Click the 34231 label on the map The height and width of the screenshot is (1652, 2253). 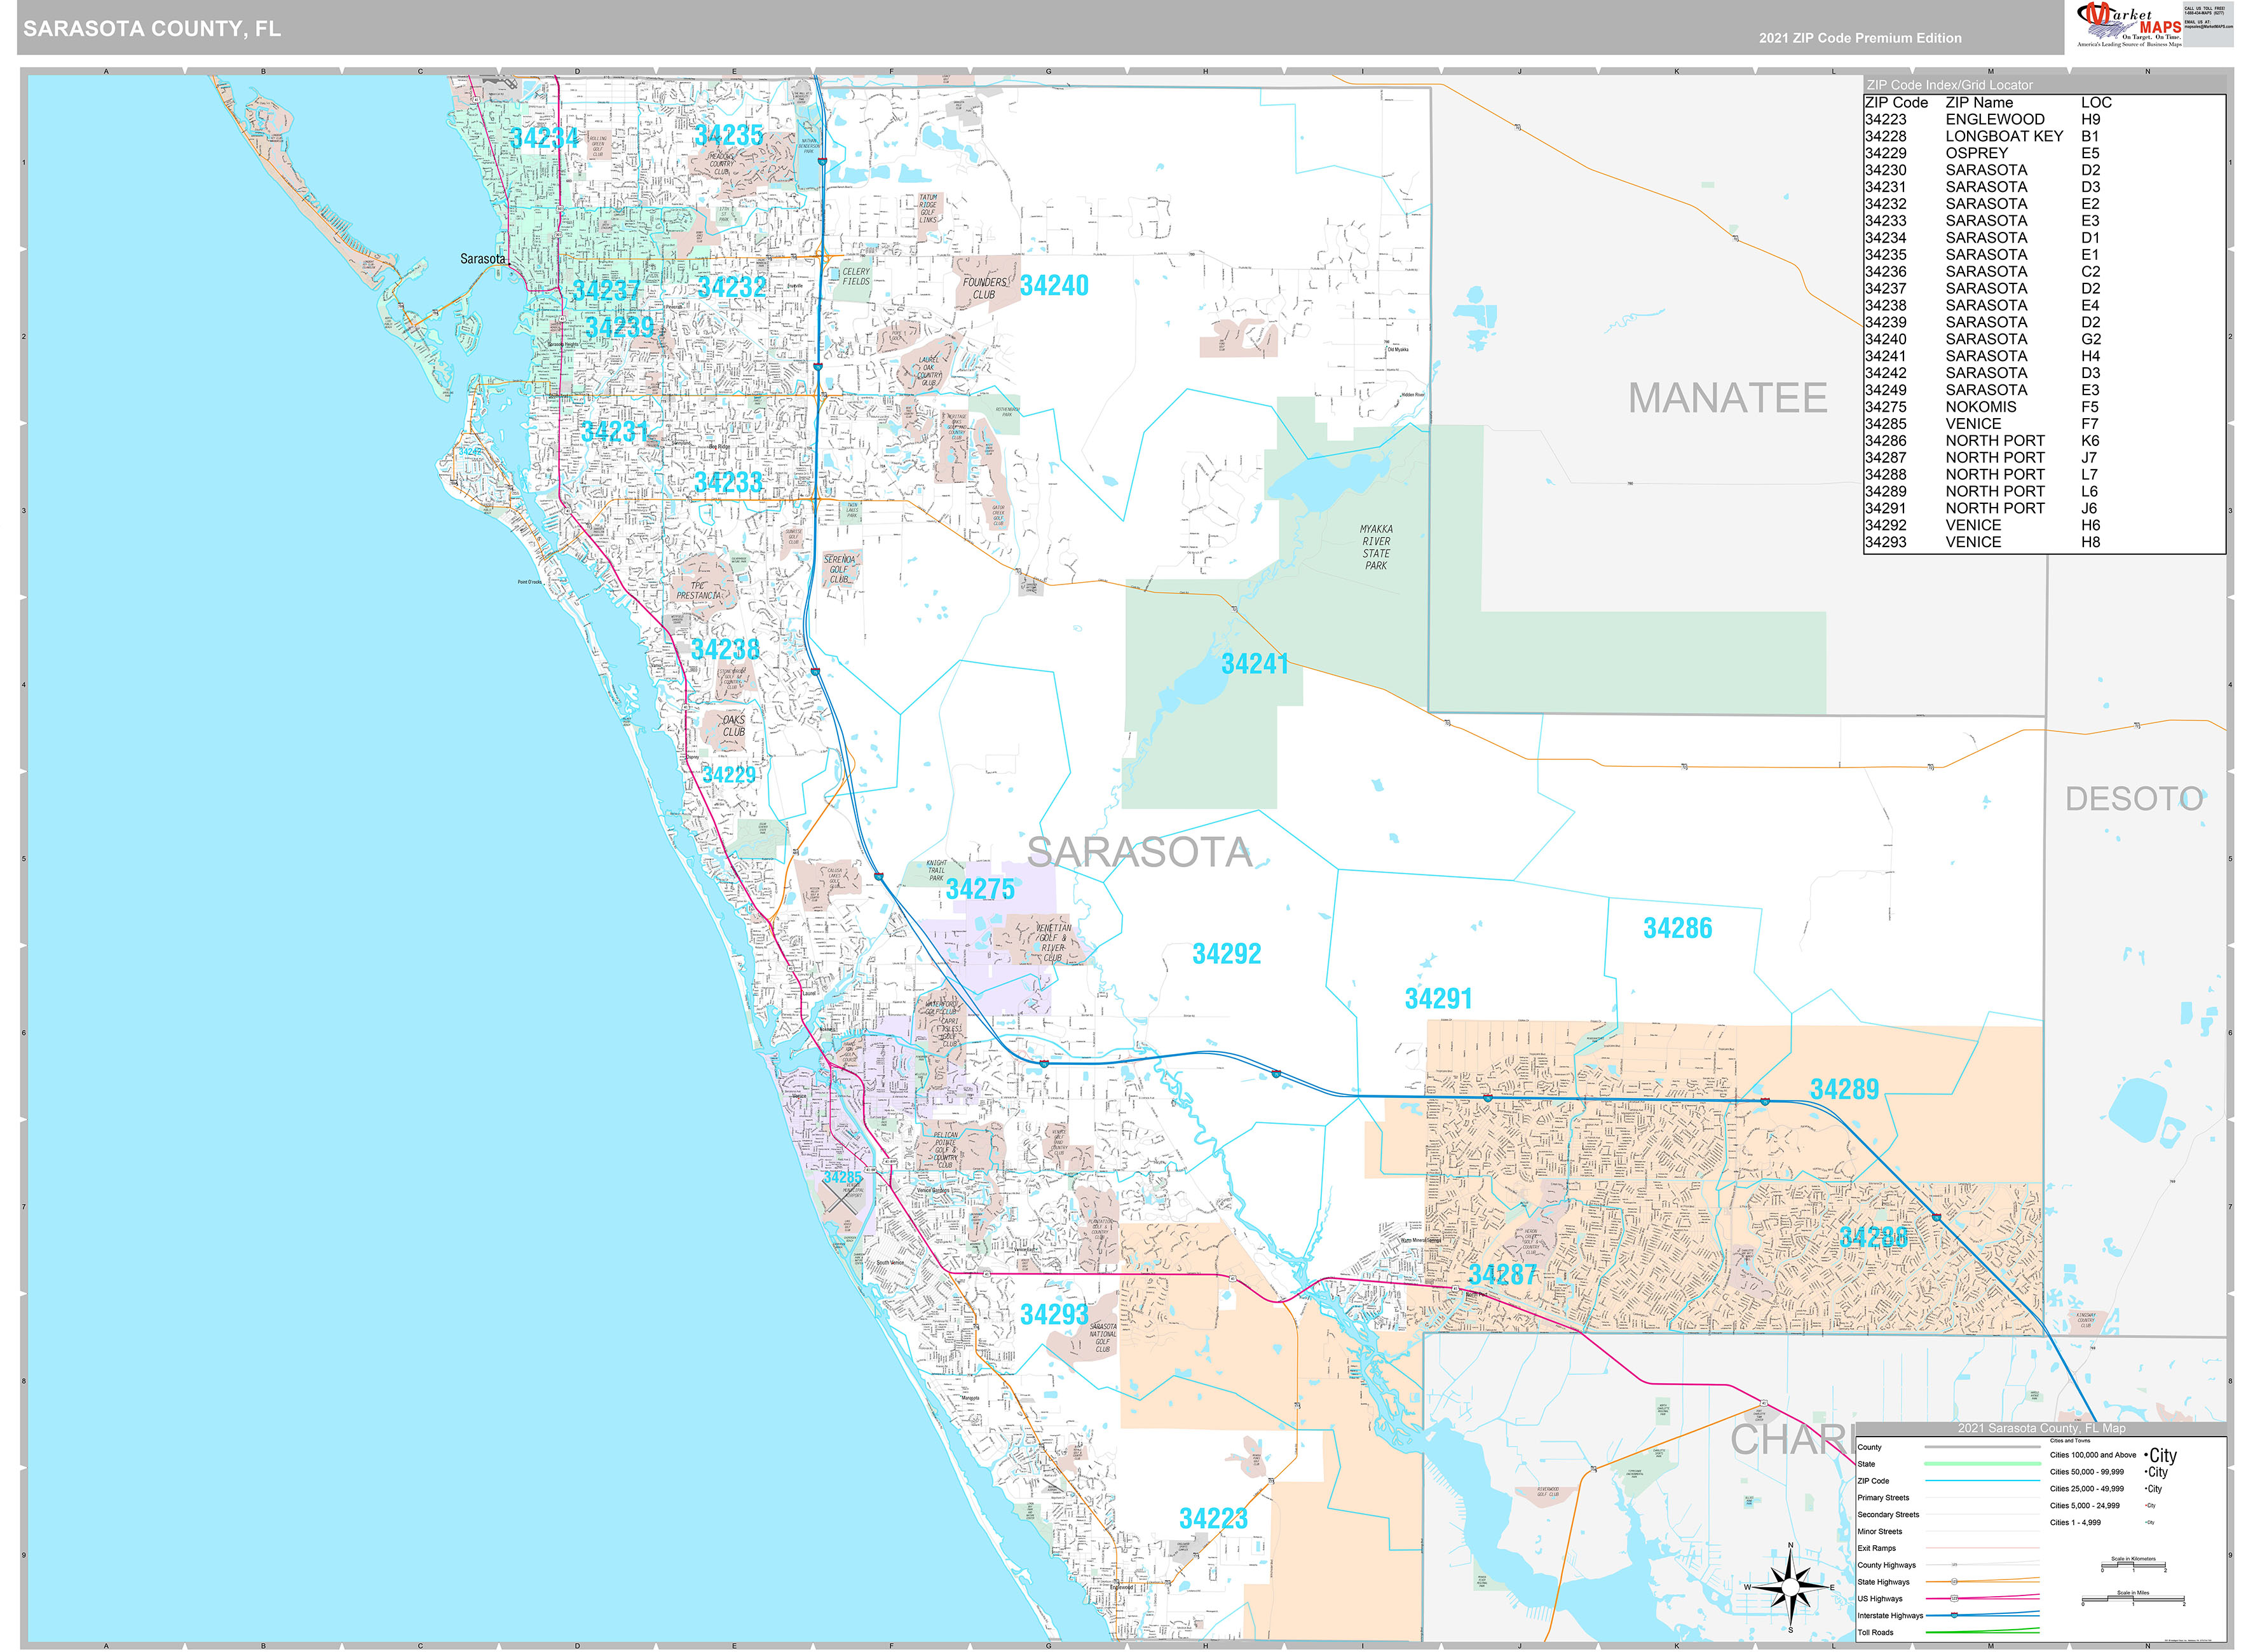pyautogui.click(x=615, y=432)
